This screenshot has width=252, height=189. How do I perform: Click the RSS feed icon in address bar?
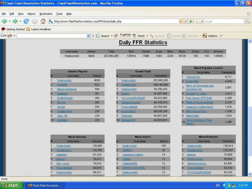click(181, 21)
